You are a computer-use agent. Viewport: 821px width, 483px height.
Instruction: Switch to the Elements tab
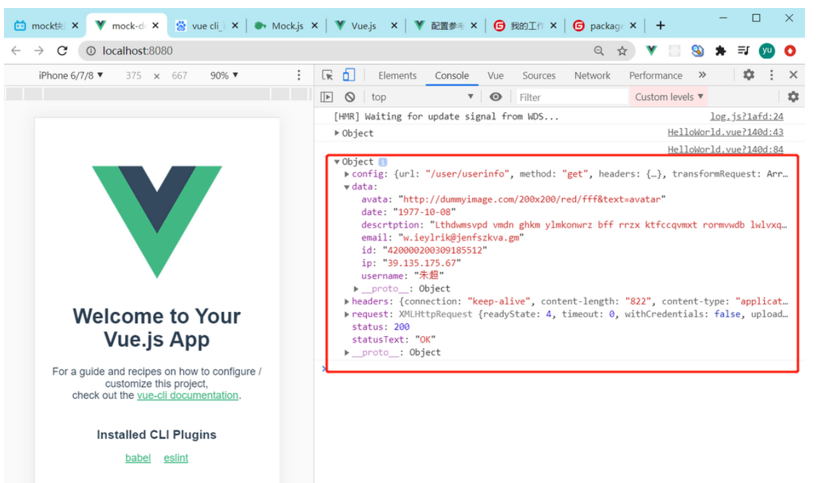pos(397,75)
